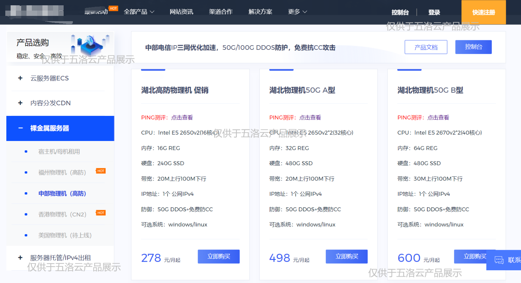Open the 更多 dropdown
Image resolution: width=521 pixels, height=283 pixels.
pyautogui.click(x=297, y=12)
